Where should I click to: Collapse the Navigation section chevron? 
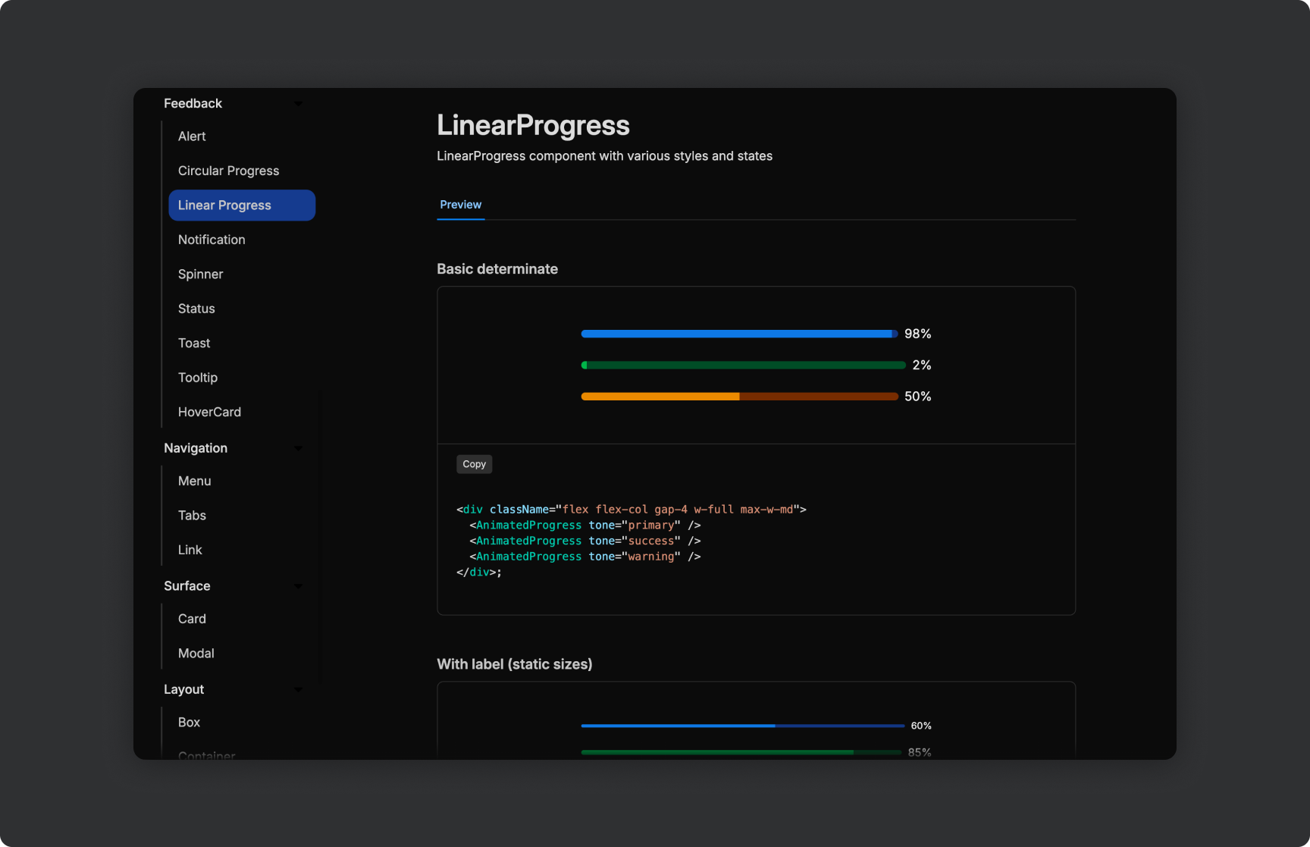298,448
